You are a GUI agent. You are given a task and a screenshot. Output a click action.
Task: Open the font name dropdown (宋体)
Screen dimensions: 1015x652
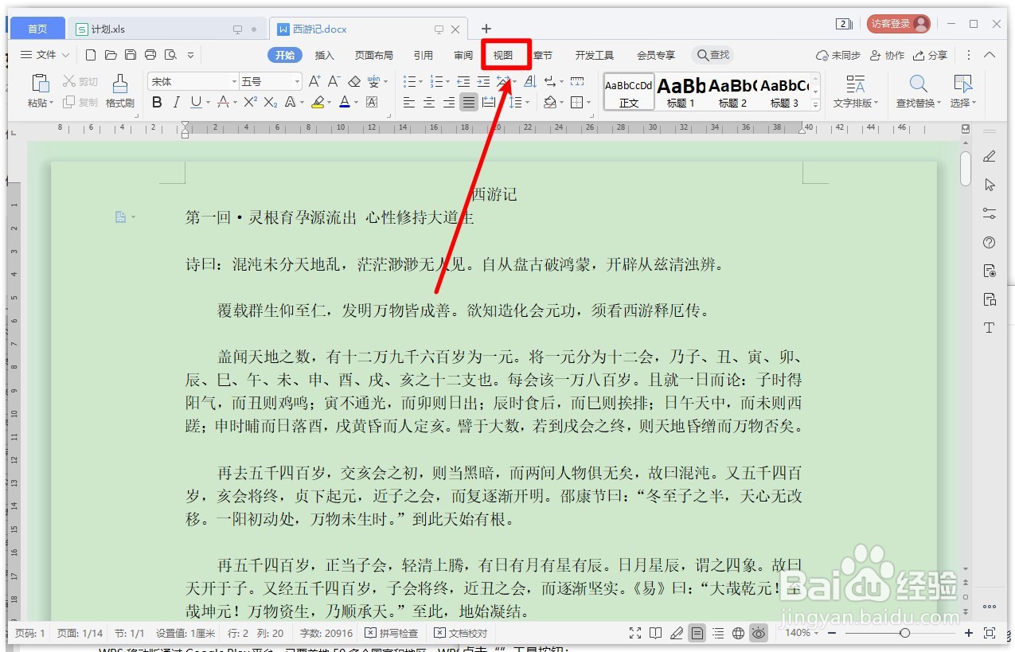234,81
